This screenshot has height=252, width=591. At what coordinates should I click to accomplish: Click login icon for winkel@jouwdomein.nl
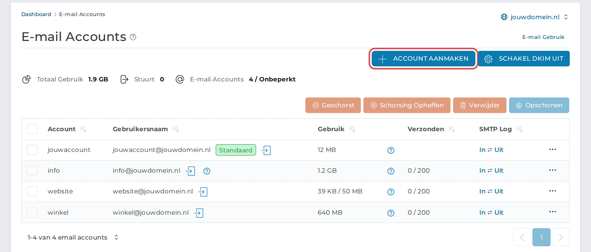(199, 213)
